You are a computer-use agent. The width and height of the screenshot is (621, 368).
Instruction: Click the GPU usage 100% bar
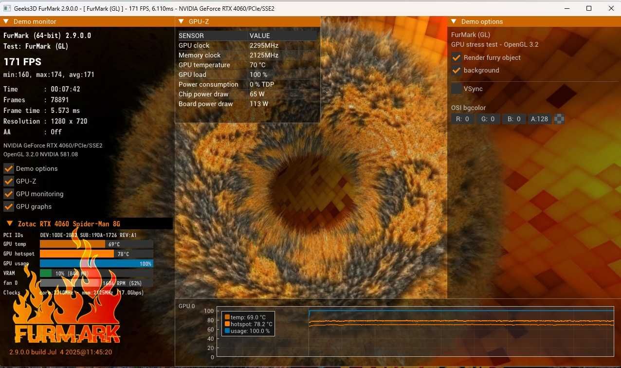pos(96,263)
